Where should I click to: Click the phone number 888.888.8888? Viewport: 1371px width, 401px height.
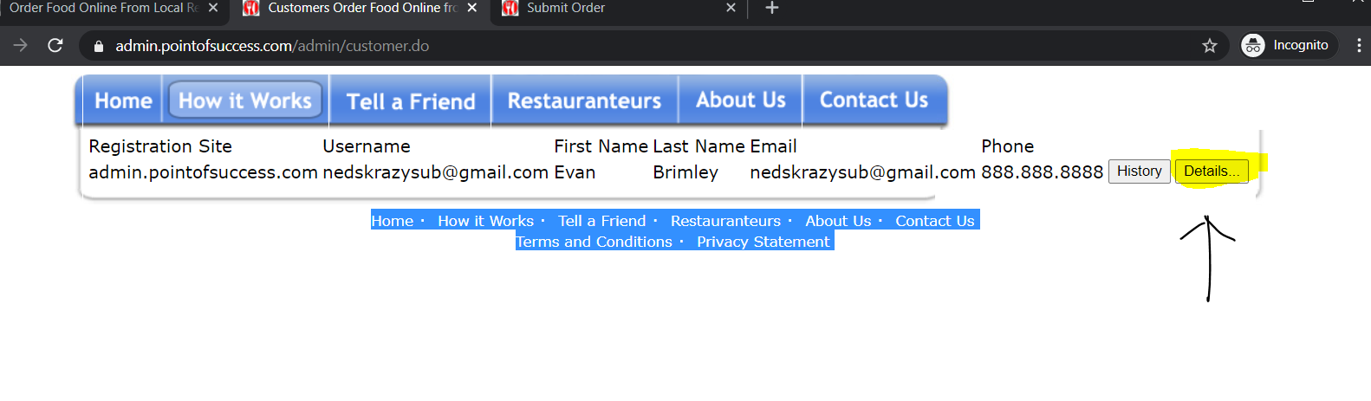click(x=1042, y=172)
